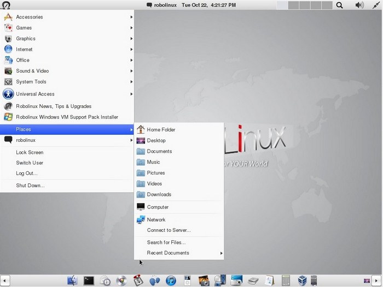Expand the Internet submenu

(x=67, y=49)
